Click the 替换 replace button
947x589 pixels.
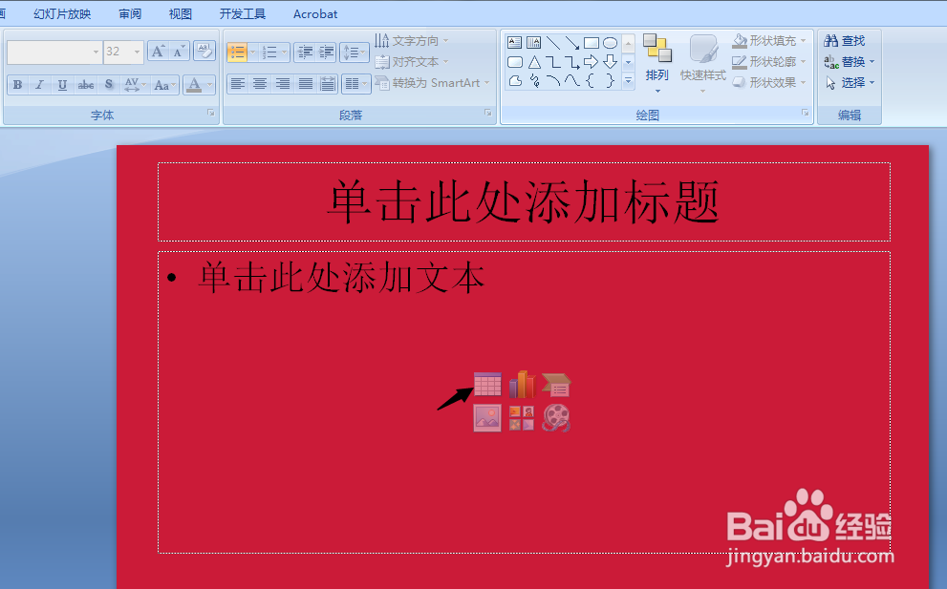[x=850, y=61]
